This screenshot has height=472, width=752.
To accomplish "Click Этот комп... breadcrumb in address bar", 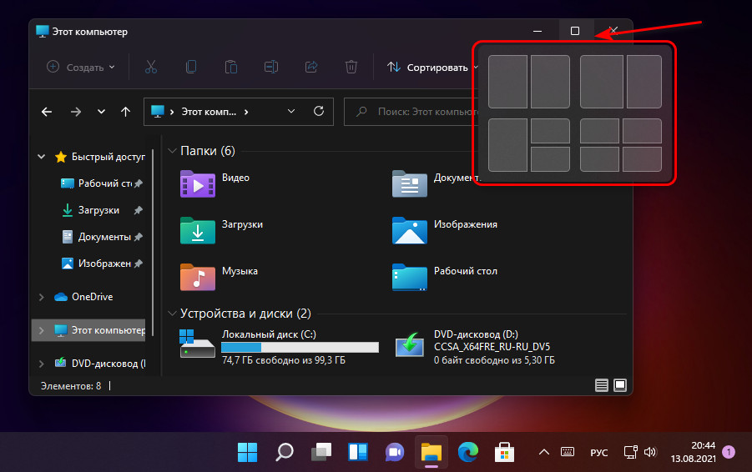I will coord(209,112).
